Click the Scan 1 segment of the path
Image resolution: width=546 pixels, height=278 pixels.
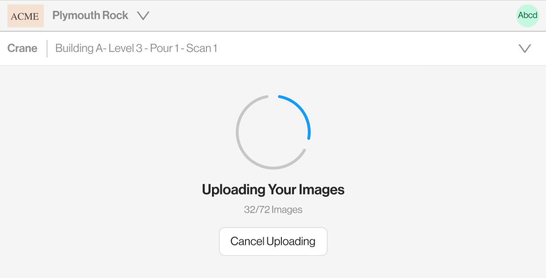tap(202, 48)
